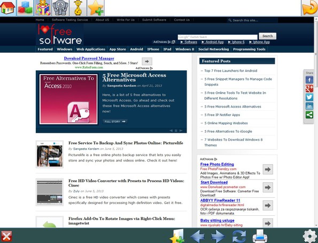Share on LinkedIn icon
Image resolution: width=318 pixels, height=243 pixels.
pyautogui.click(x=309, y=106)
